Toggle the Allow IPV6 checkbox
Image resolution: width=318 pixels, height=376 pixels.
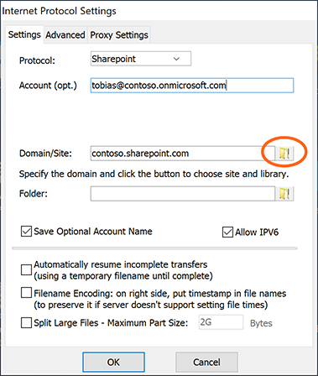click(227, 232)
